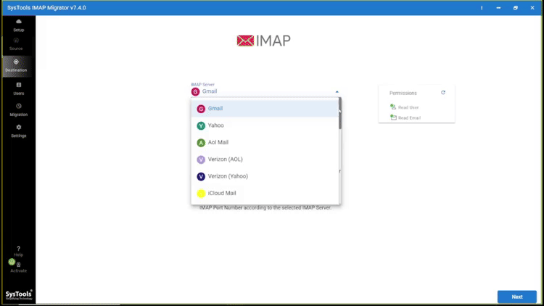Viewport: 544px width, 306px height.
Task: Click the Next button
Action: 517,297
